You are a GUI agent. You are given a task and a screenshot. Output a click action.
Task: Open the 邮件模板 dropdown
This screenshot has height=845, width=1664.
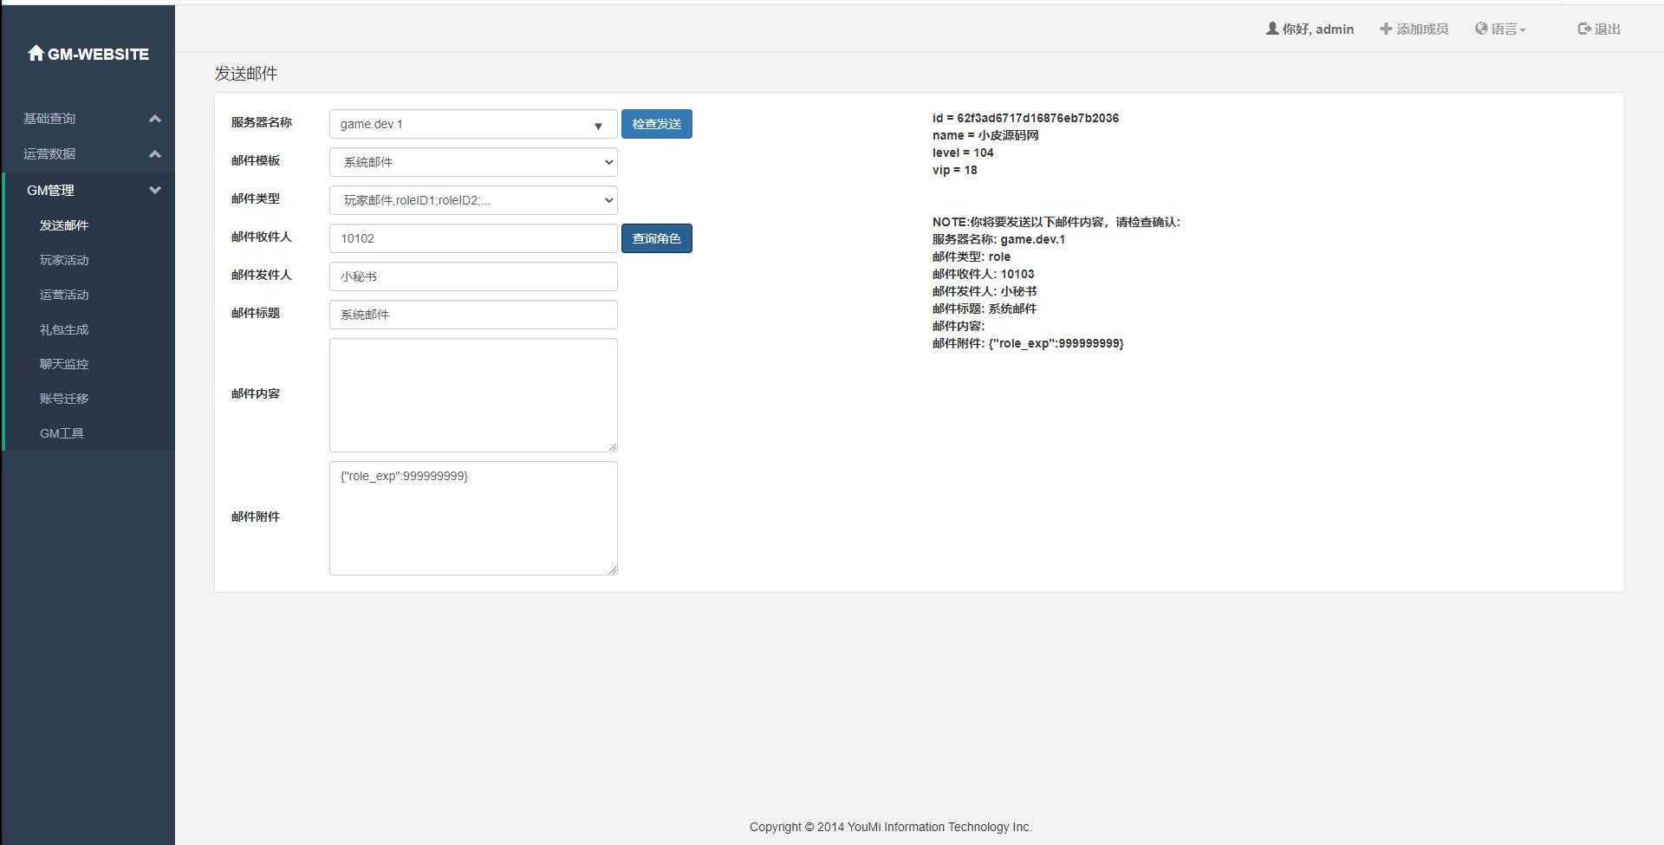pos(472,162)
